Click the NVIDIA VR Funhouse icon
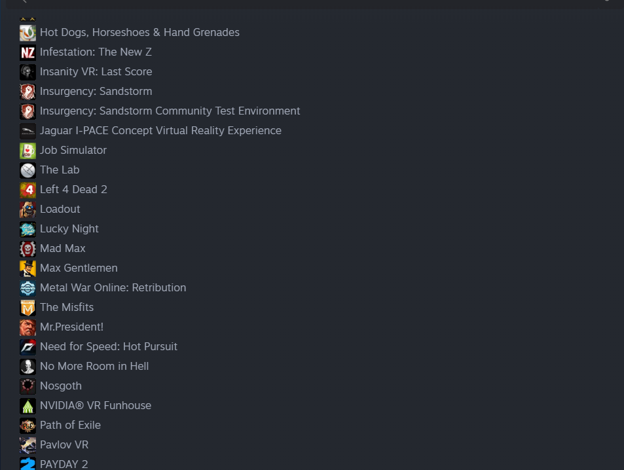624x470 pixels. (28, 406)
